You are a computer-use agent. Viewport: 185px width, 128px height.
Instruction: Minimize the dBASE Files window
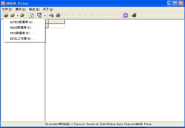(x=170, y=4)
